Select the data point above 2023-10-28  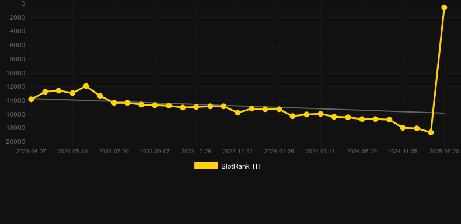(x=197, y=107)
